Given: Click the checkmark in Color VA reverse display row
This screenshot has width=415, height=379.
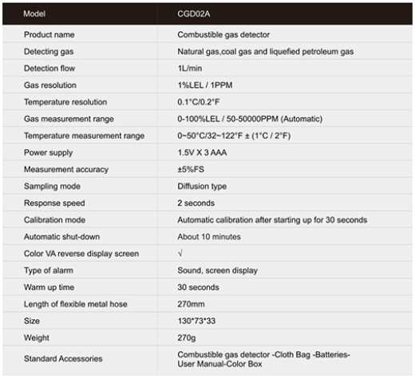Looking at the screenshot, I should (x=180, y=253).
